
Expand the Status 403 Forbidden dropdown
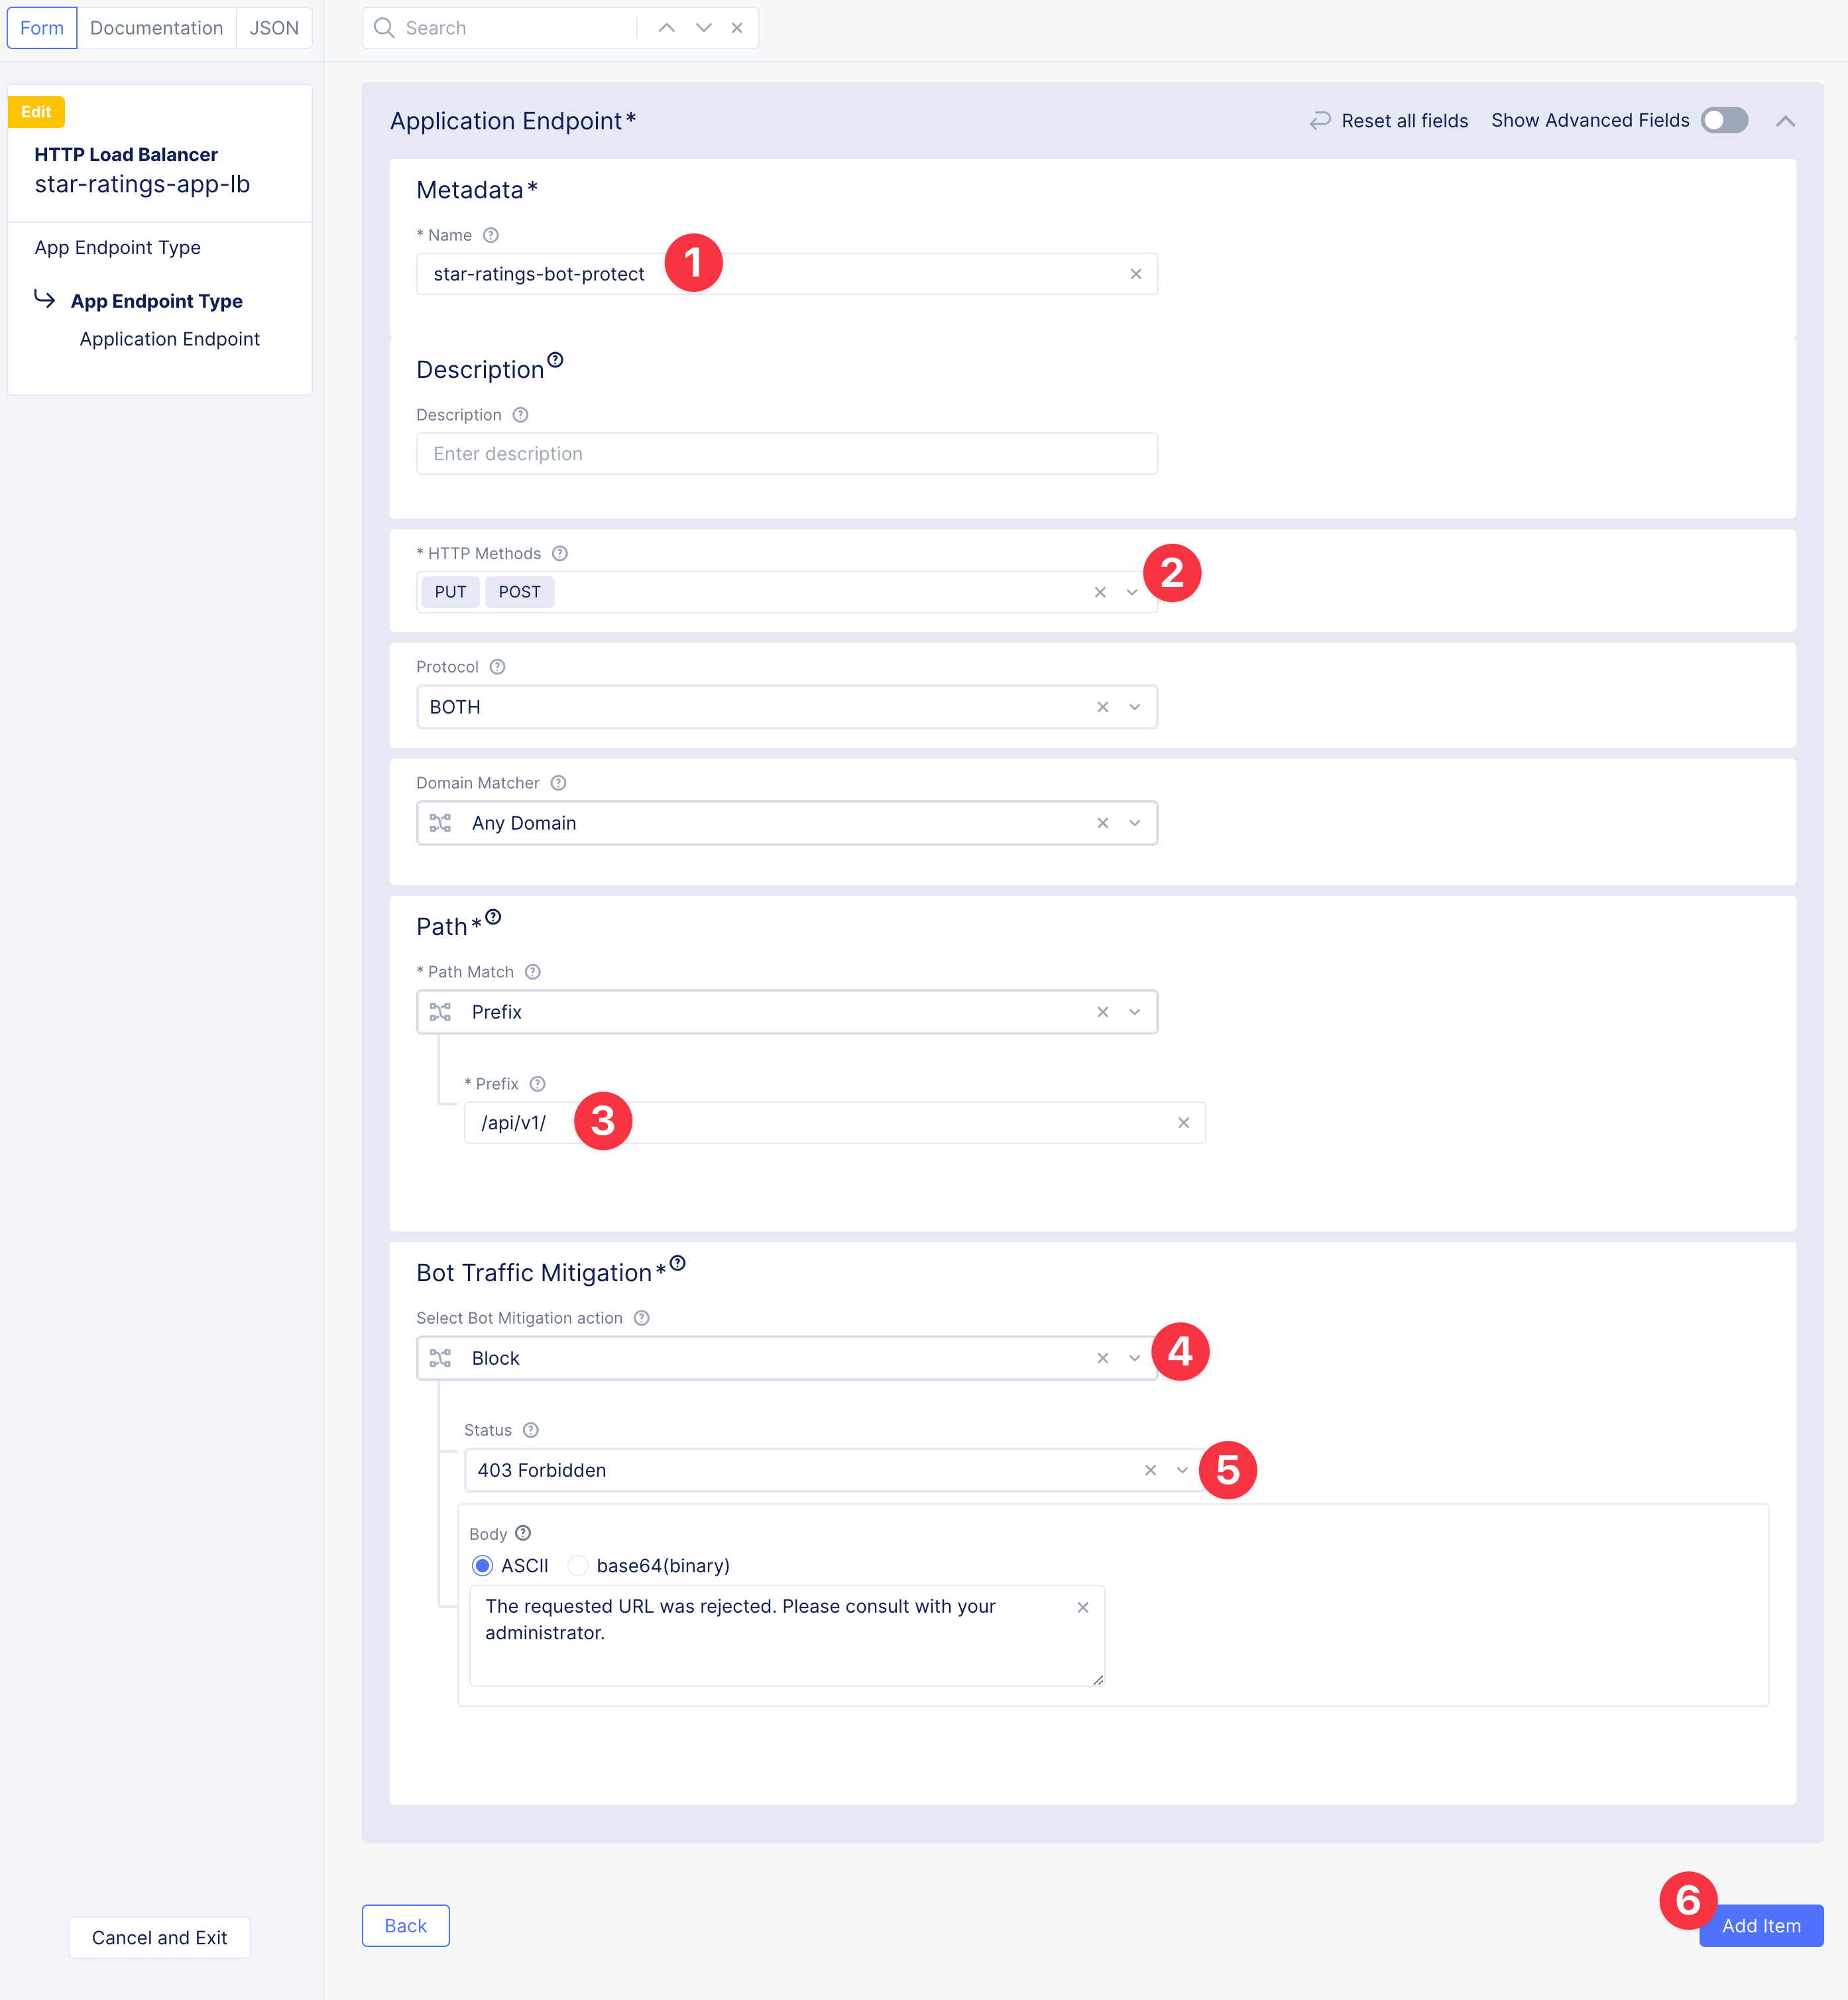1182,1469
